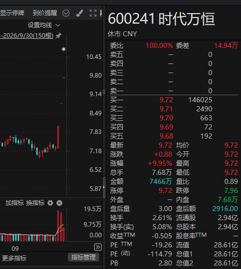Image resolution: width=241 pixels, height=269 pixels.
Task: Select the 买三 price 9.70
Action: click(167, 118)
